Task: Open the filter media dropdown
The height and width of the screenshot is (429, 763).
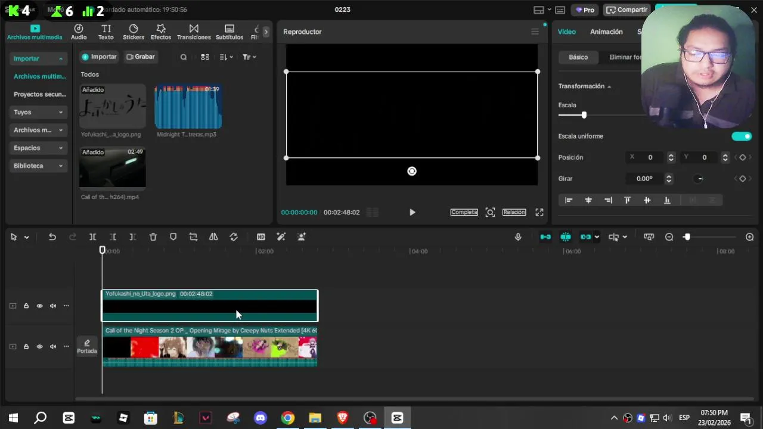Action: pyautogui.click(x=249, y=57)
